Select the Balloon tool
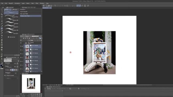Image resolution: width=173 pixels, height=97 pixels. click(x=2, y=61)
